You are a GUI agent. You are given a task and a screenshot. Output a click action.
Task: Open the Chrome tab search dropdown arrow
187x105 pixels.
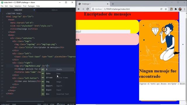[165, 2]
